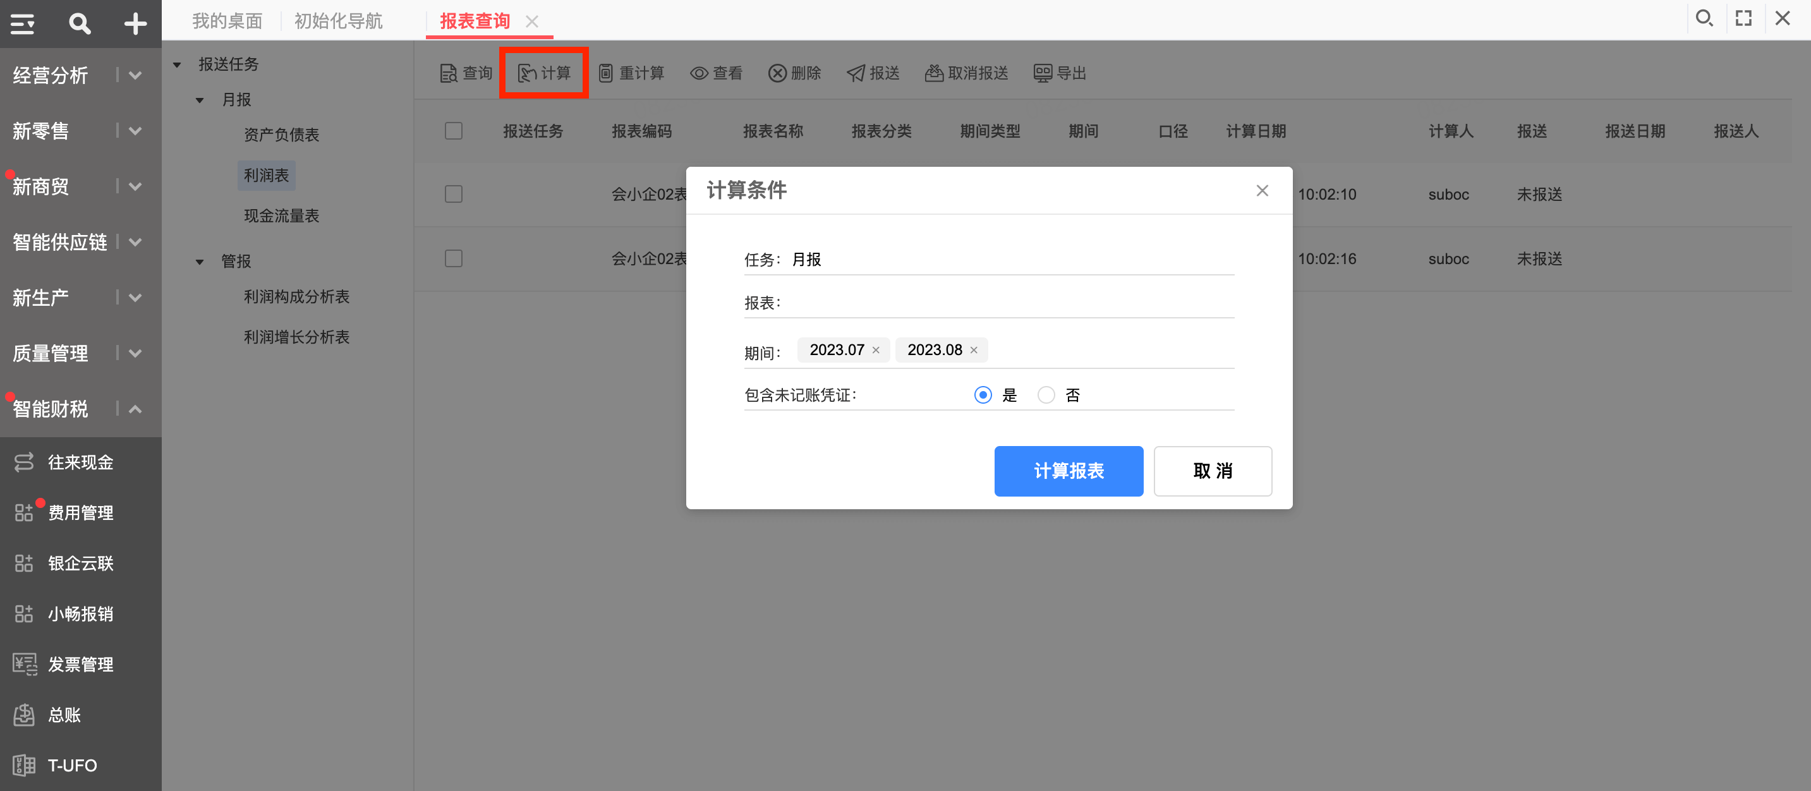Click the 查看 eye view icon
Image resolution: width=1811 pixels, height=791 pixels.
pos(699,73)
